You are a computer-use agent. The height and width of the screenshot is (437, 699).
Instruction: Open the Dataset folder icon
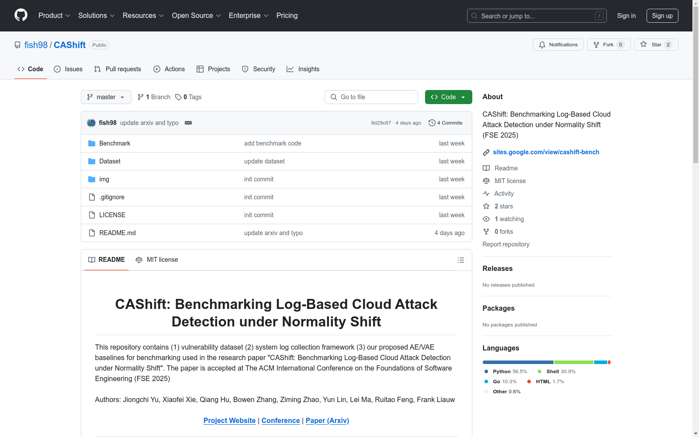tap(92, 161)
